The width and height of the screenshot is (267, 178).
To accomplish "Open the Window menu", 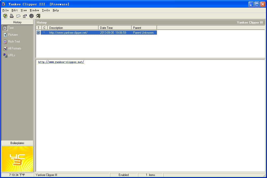I will (x=34, y=10).
